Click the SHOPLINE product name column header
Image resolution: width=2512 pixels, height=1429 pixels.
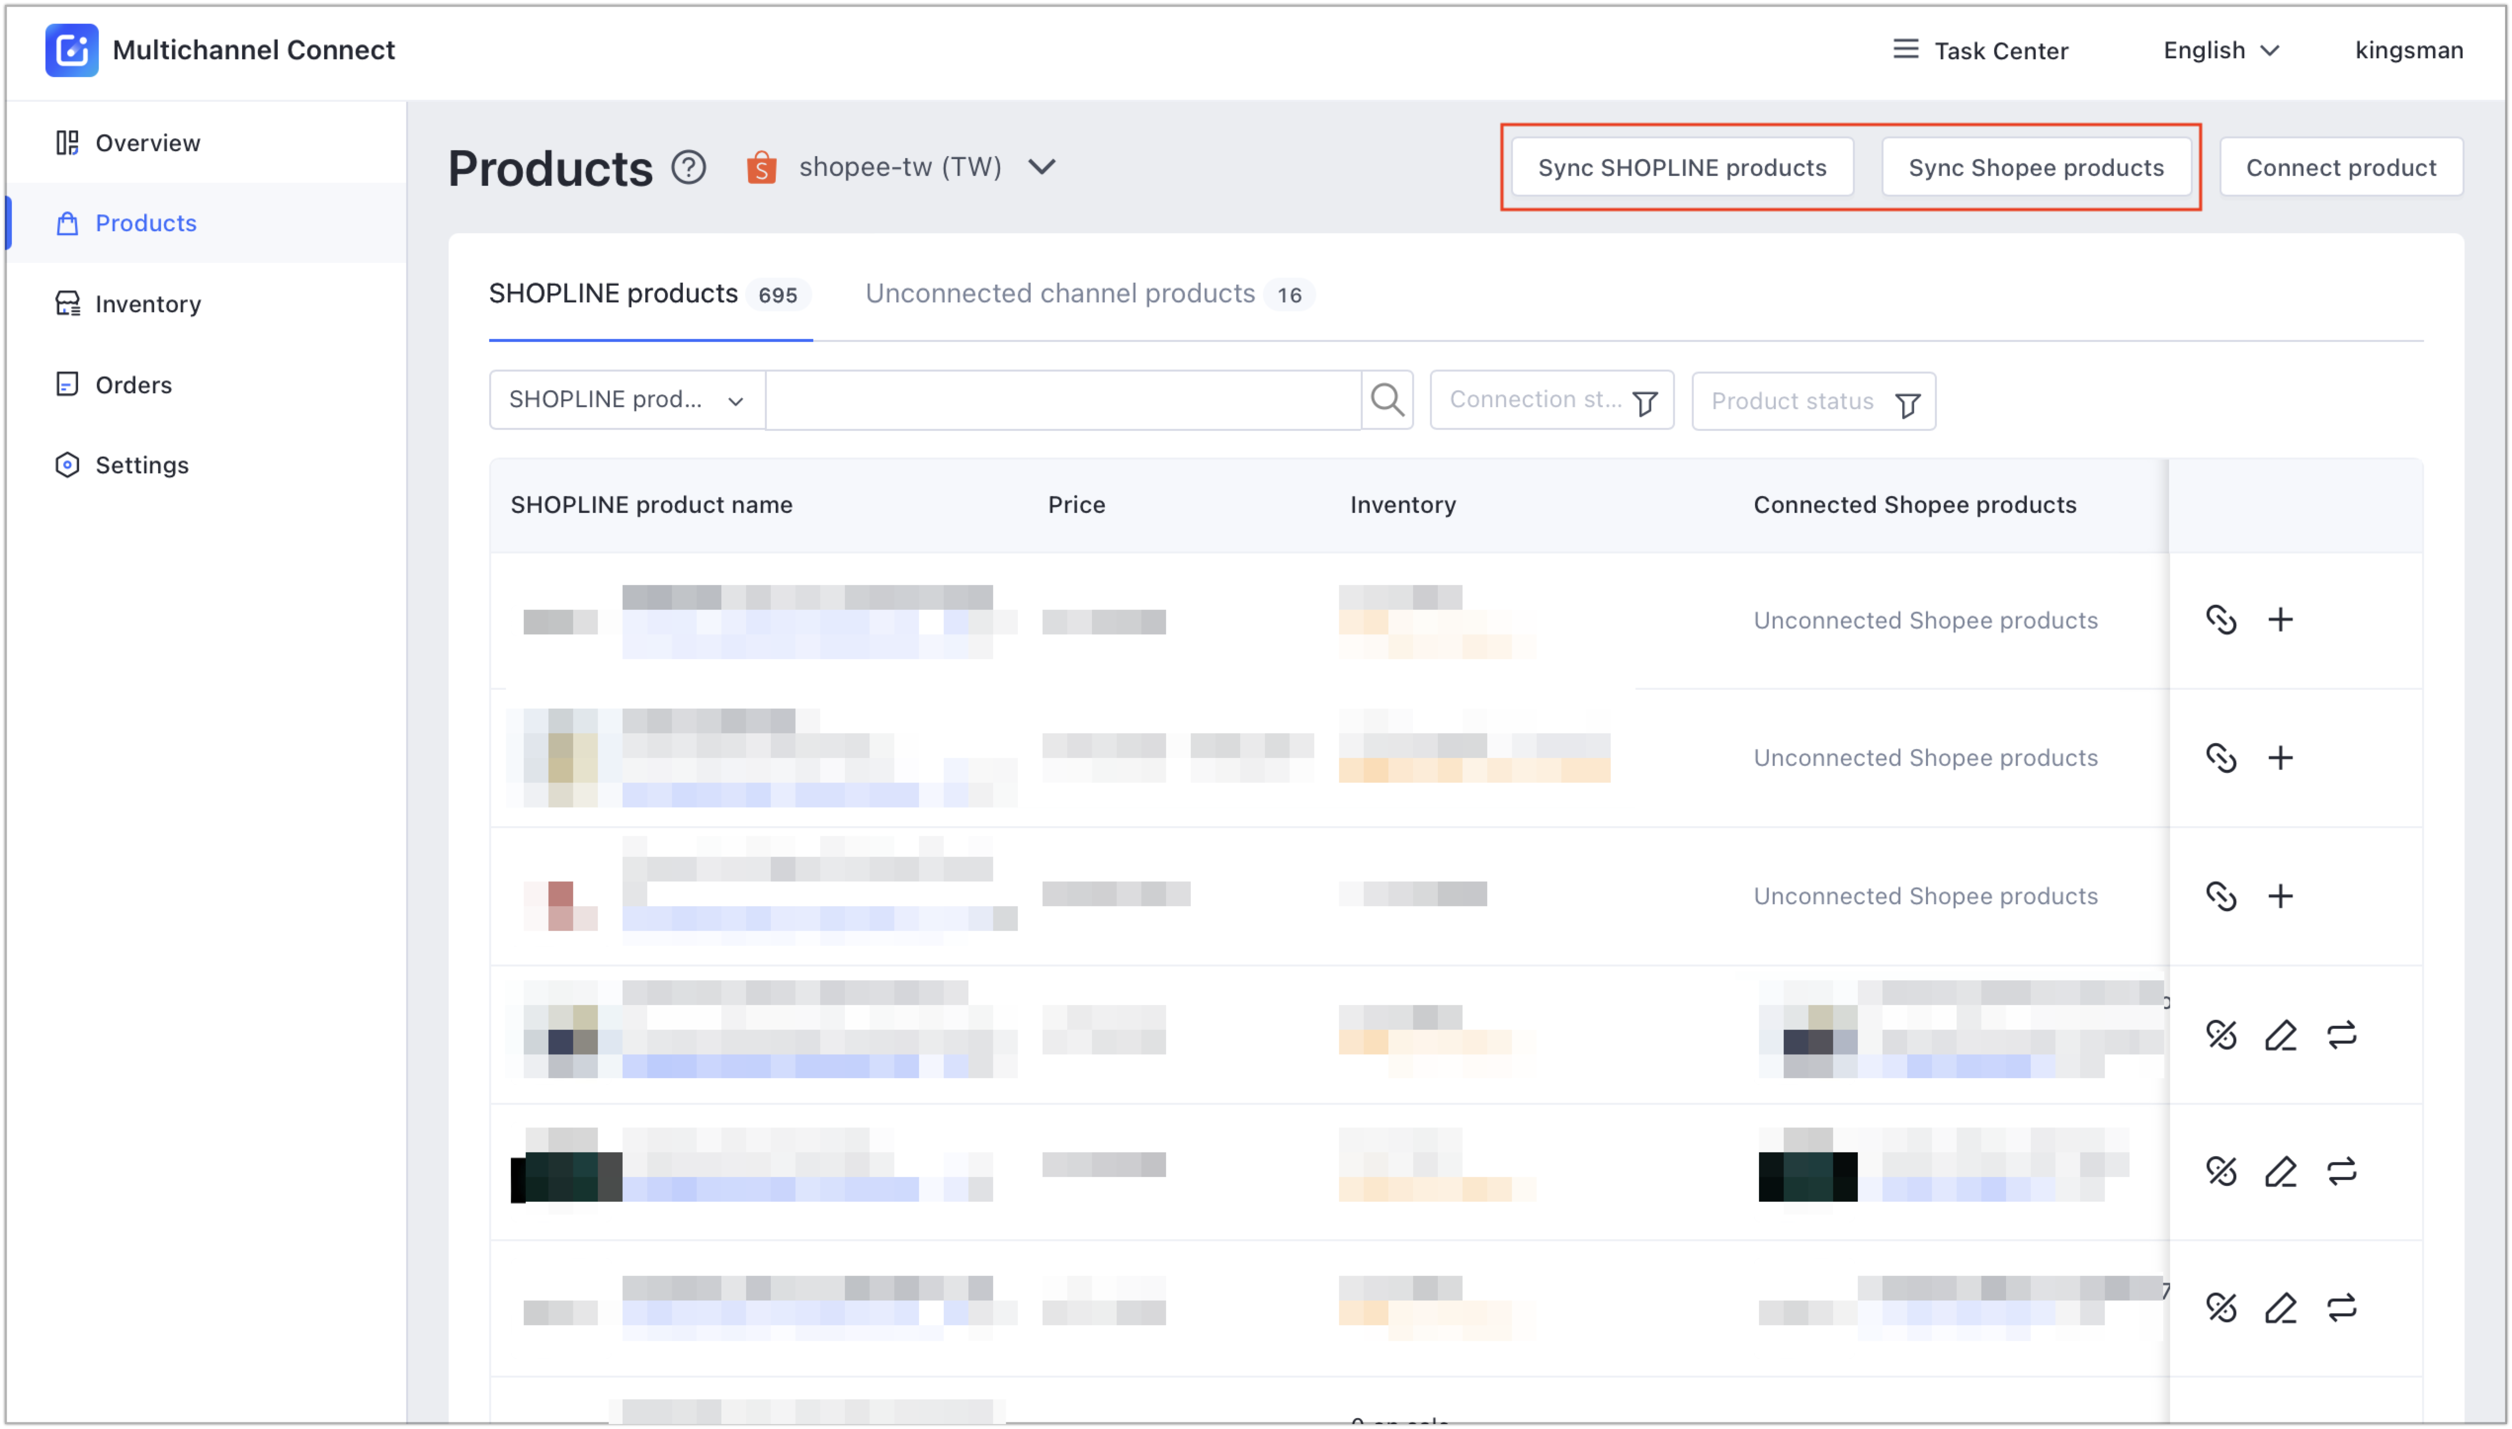pyautogui.click(x=652, y=504)
